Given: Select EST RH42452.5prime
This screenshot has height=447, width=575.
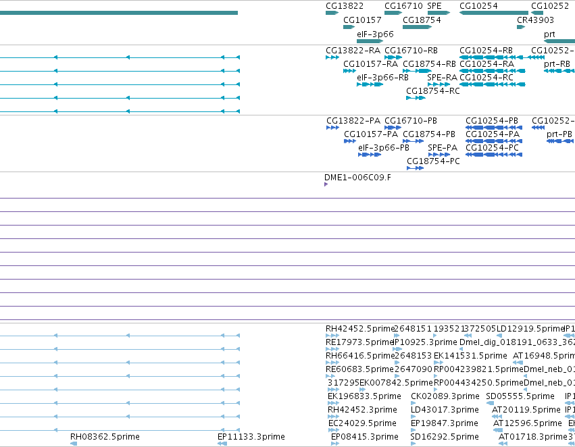Looking at the screenshot, I should pyautogui.click(x=332, y=336).
